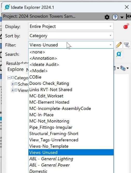Open the Display Entire Project dropdown

[x=71, y=26]
